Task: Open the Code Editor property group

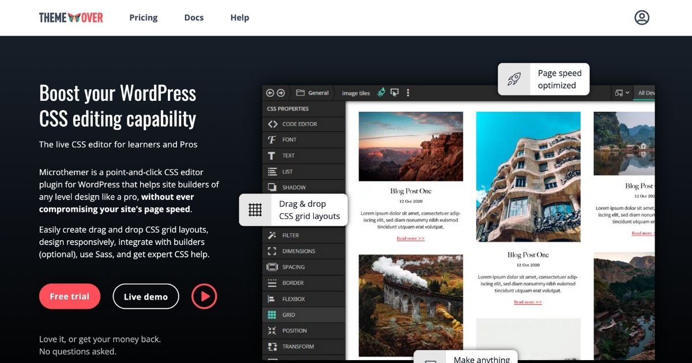Action: (x=304, y=124)
